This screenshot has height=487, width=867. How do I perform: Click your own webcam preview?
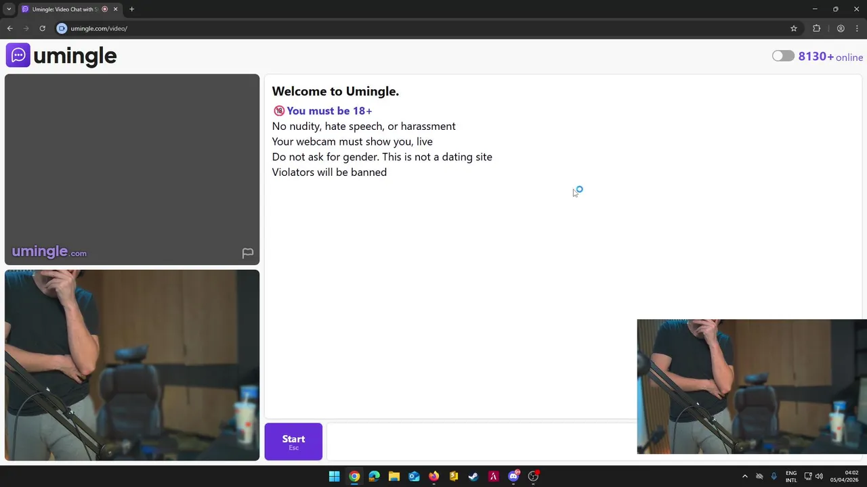coord(132,365)
